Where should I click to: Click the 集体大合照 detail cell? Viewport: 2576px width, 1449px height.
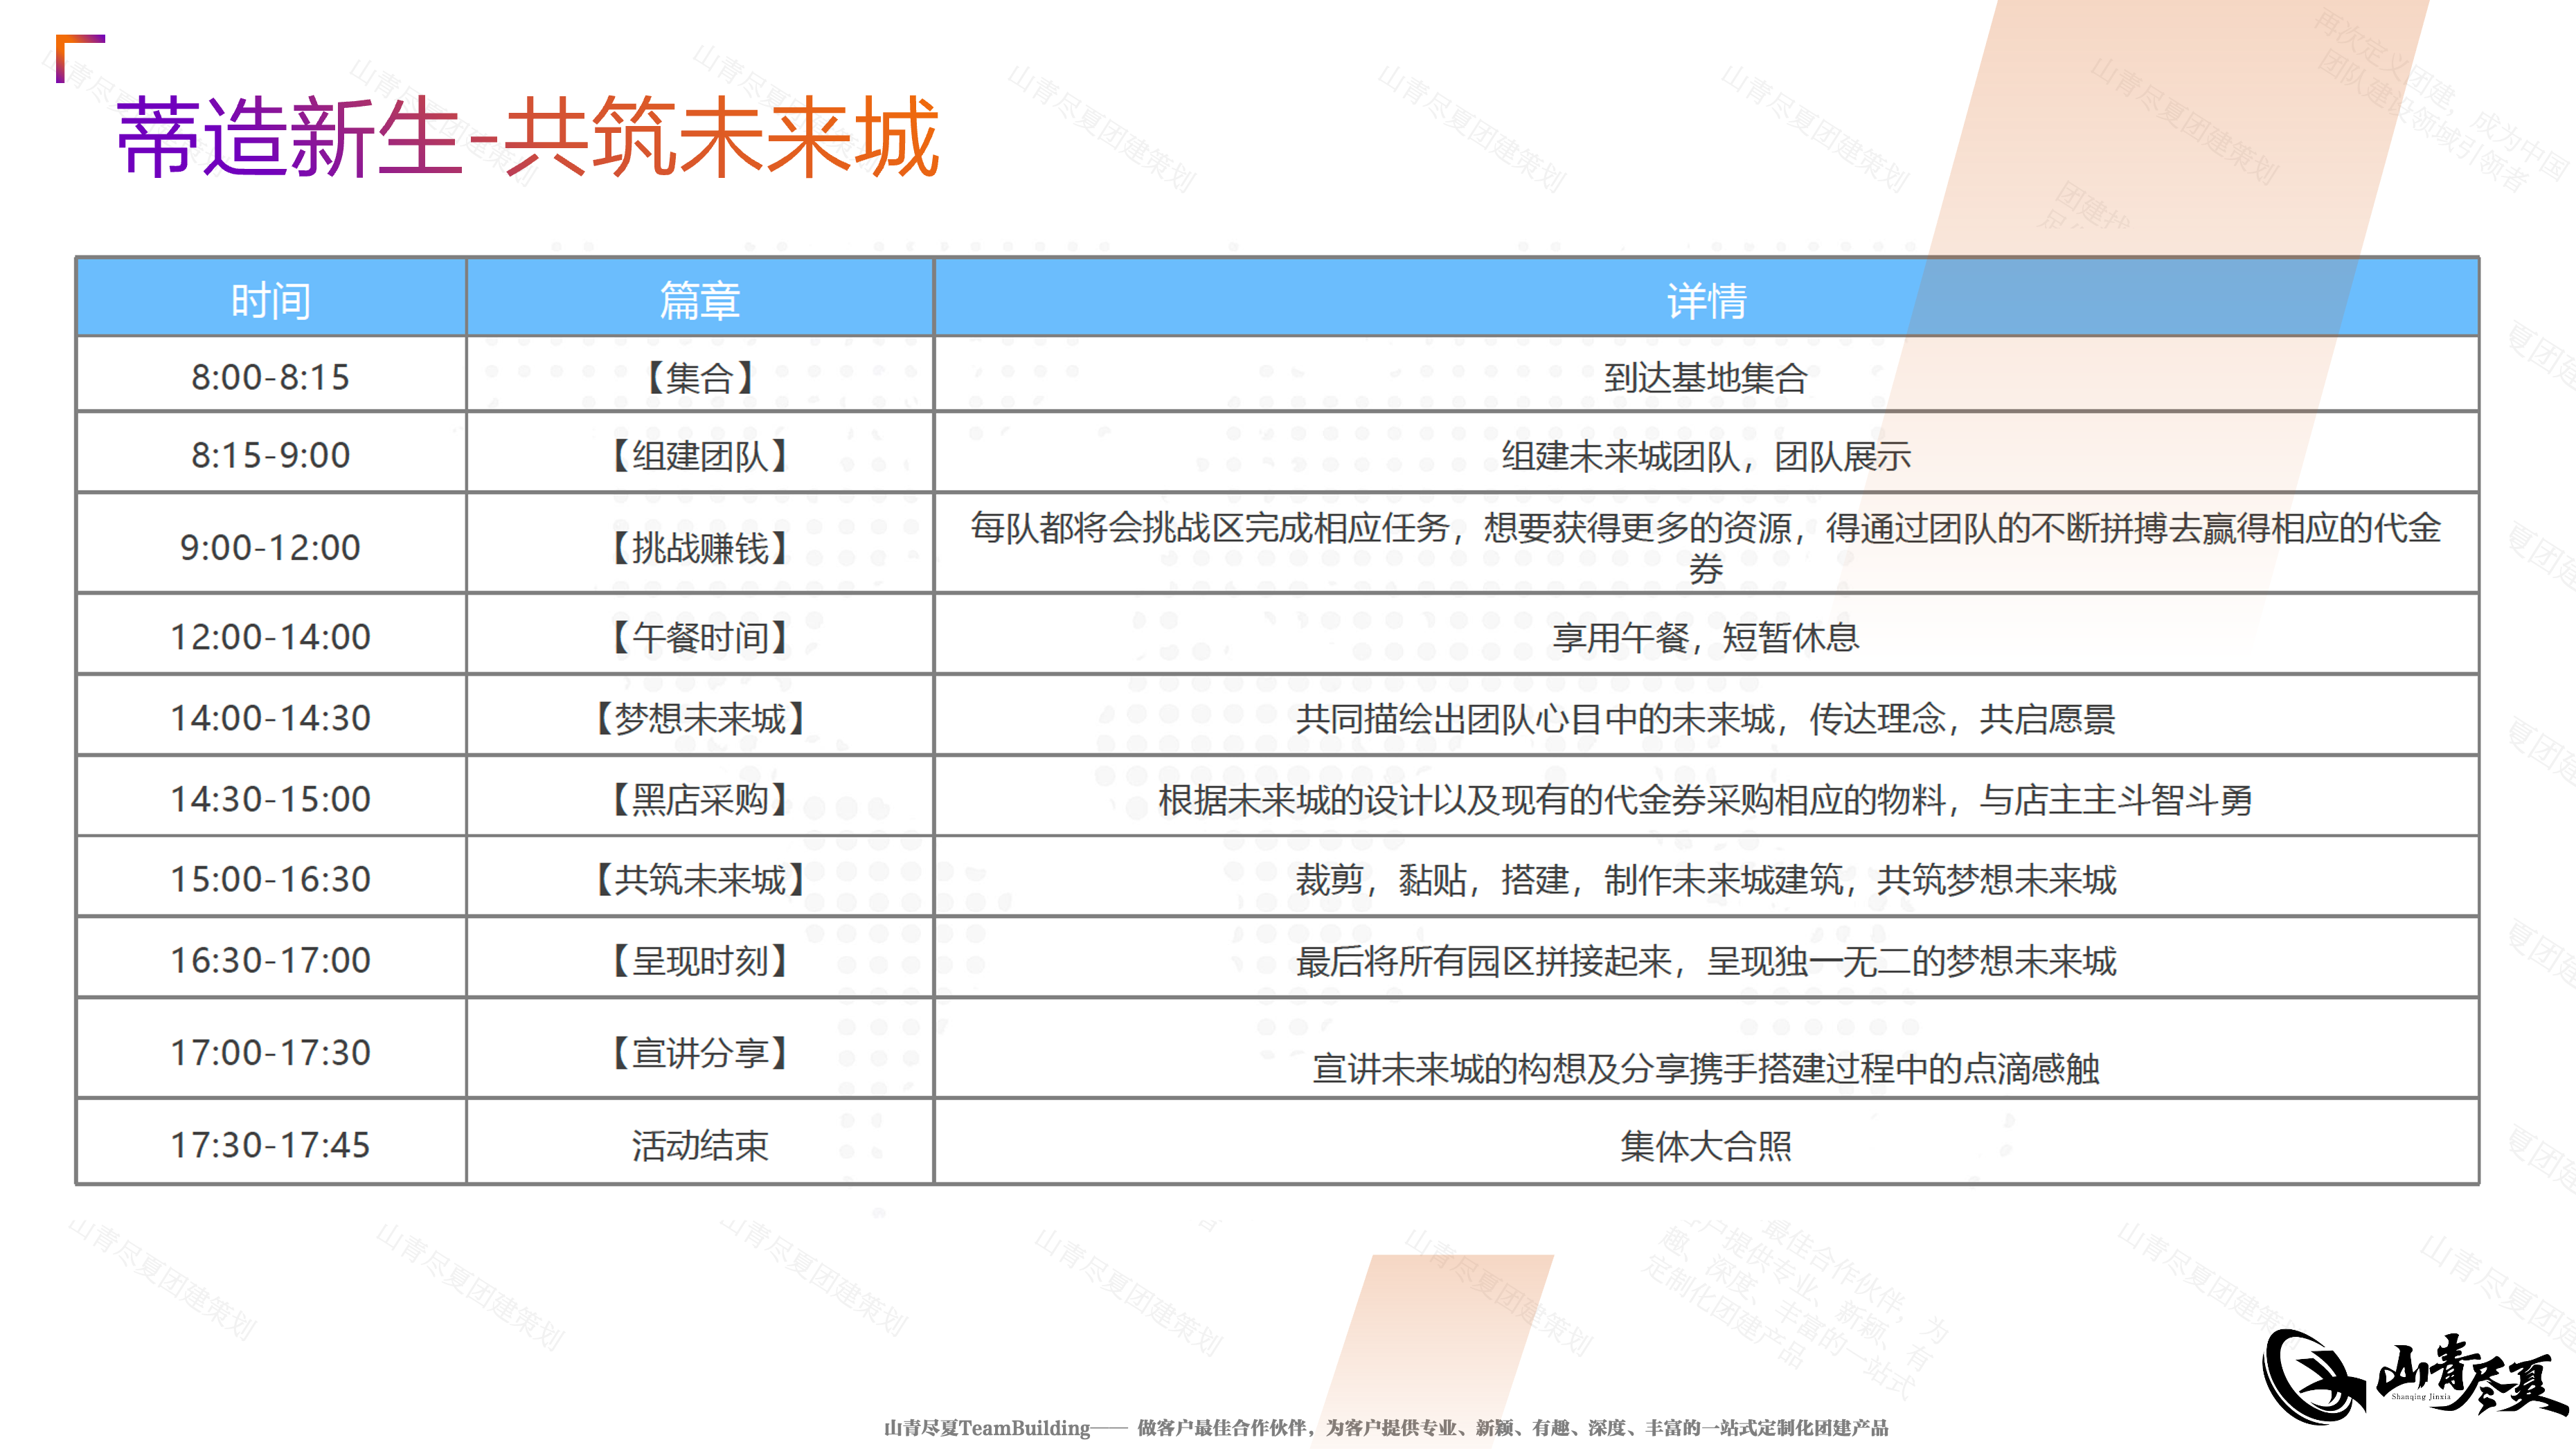pos(1706,1145)
